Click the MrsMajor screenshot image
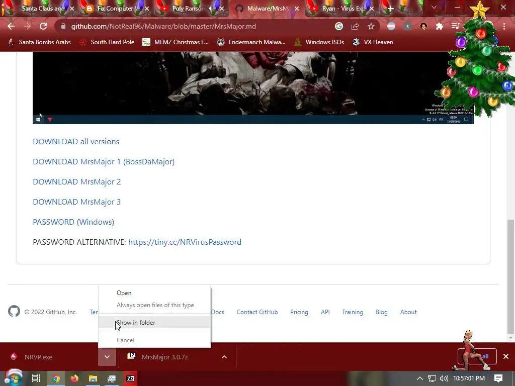This screenshot has height=386, width=515. (x=253, y=87)
